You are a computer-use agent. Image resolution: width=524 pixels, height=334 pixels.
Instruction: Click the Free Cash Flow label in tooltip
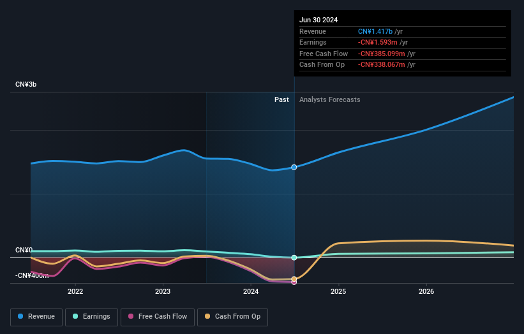click(324, 54)
